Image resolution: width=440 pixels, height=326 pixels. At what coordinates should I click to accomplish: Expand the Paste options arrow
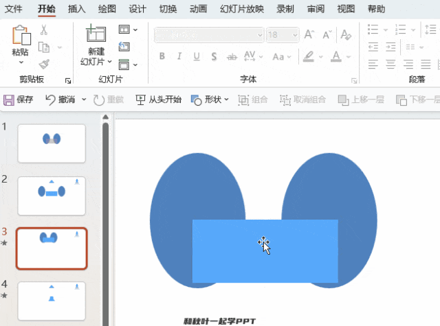tap(21, 62)
